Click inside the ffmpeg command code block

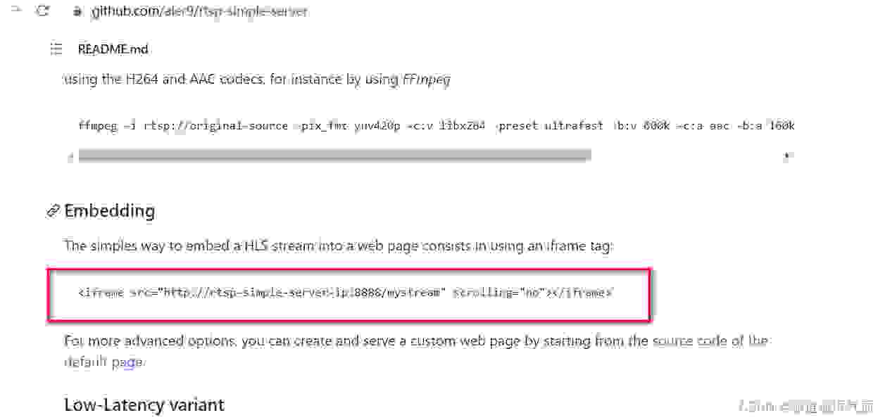(x=429, y=125)
